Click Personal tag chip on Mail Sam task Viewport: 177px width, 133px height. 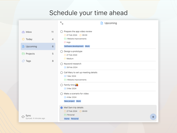(75, 119)
